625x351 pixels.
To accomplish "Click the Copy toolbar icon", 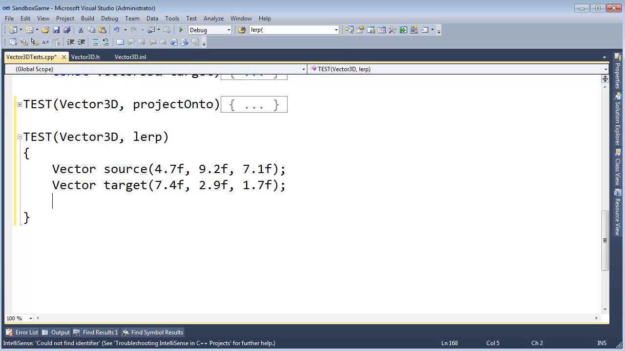I will 92,30.
